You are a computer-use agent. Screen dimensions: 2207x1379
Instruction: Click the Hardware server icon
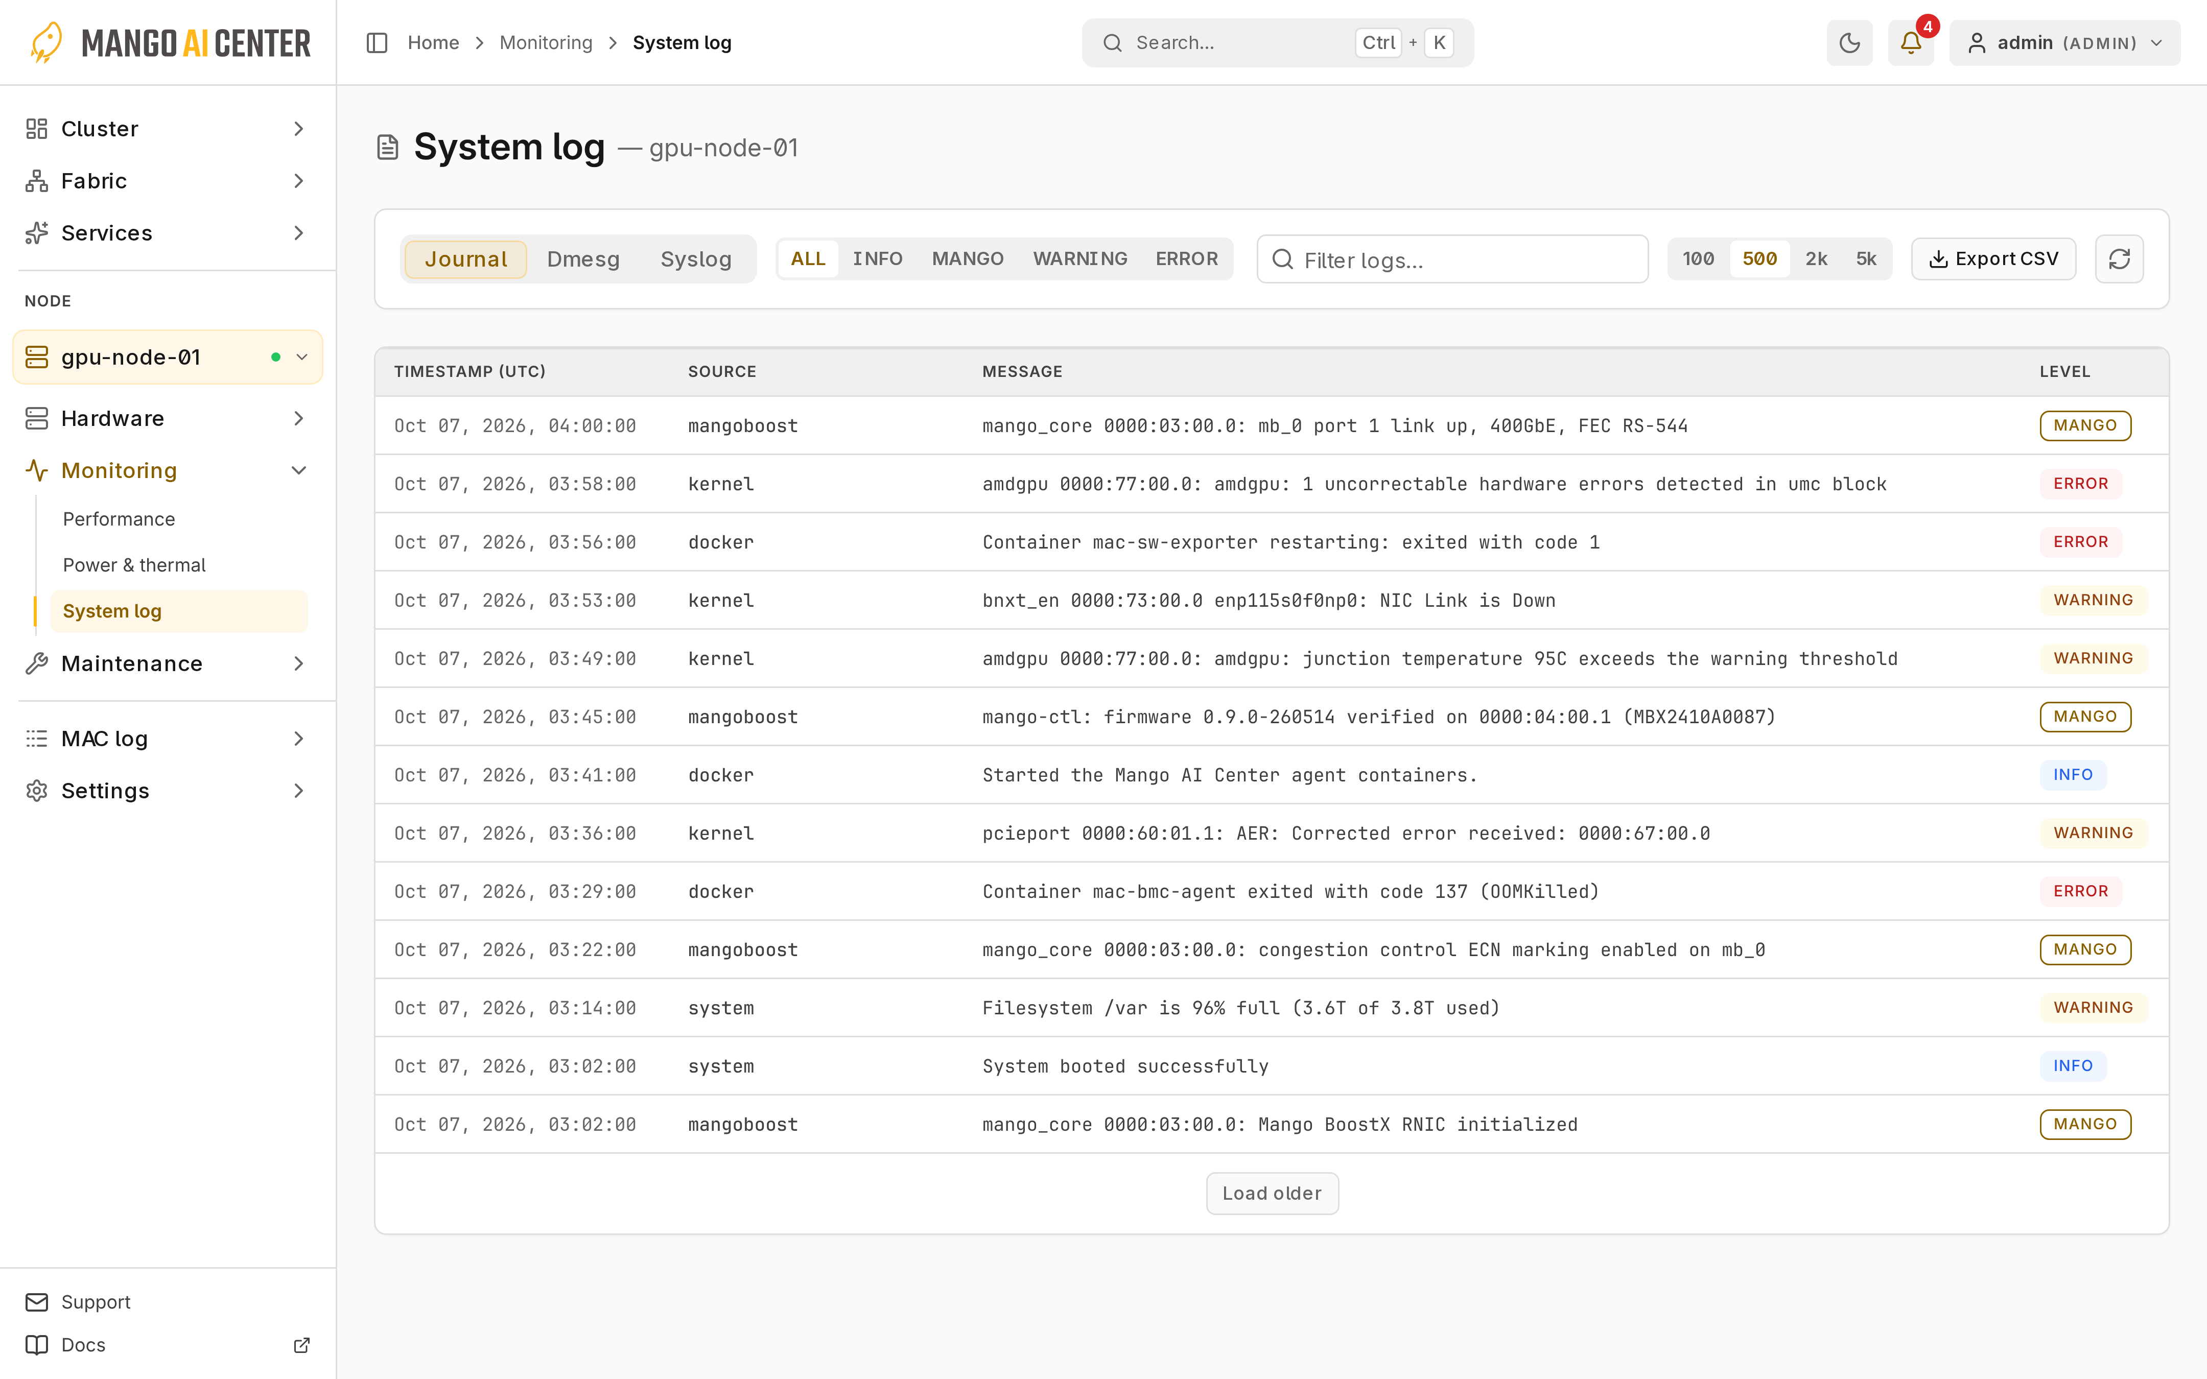tap(36, 418)
